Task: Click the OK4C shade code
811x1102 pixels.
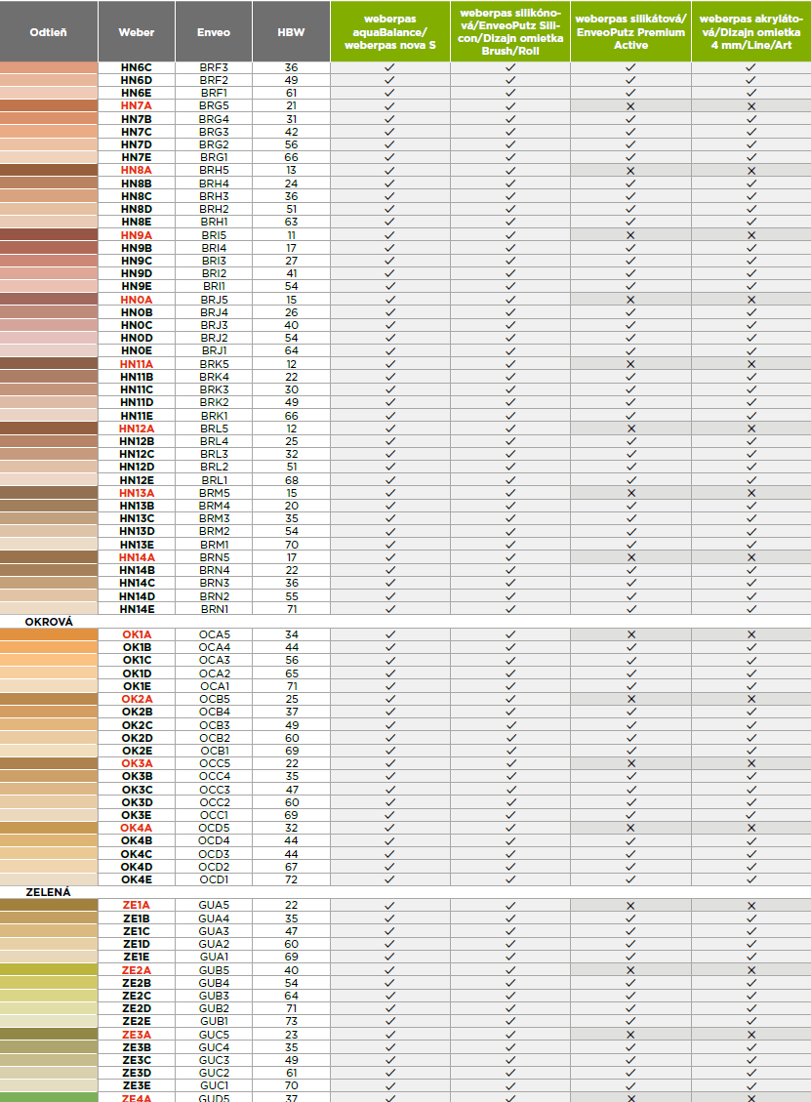Action: (137, 854)
